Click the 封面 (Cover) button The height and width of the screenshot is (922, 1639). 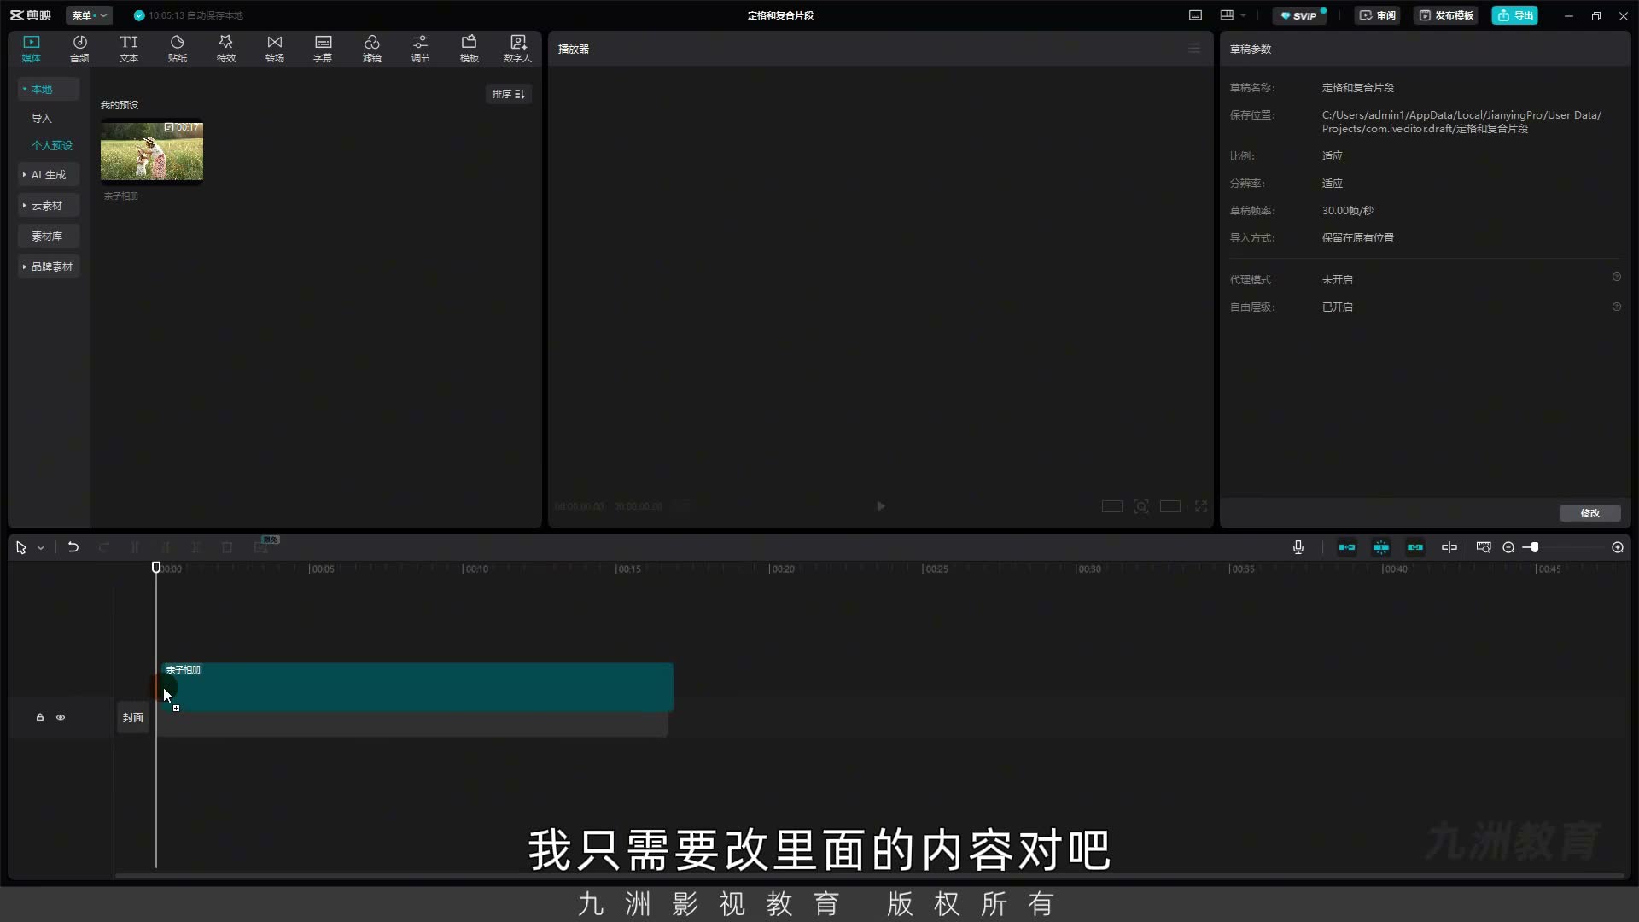tap(133, 717)
